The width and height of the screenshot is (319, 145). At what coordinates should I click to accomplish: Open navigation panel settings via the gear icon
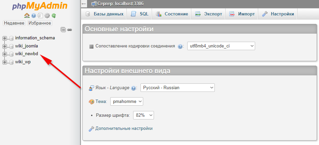click(47, 15)
